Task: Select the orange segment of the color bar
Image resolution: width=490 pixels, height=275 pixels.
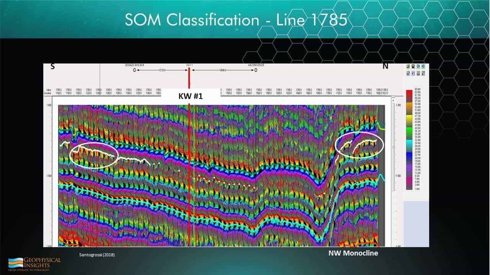Action: 409,108
